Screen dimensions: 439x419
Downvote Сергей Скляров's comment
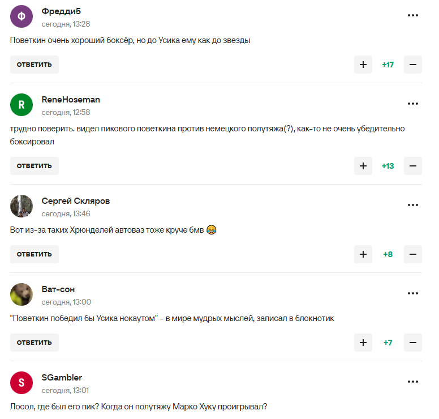(x=412, y=254)
